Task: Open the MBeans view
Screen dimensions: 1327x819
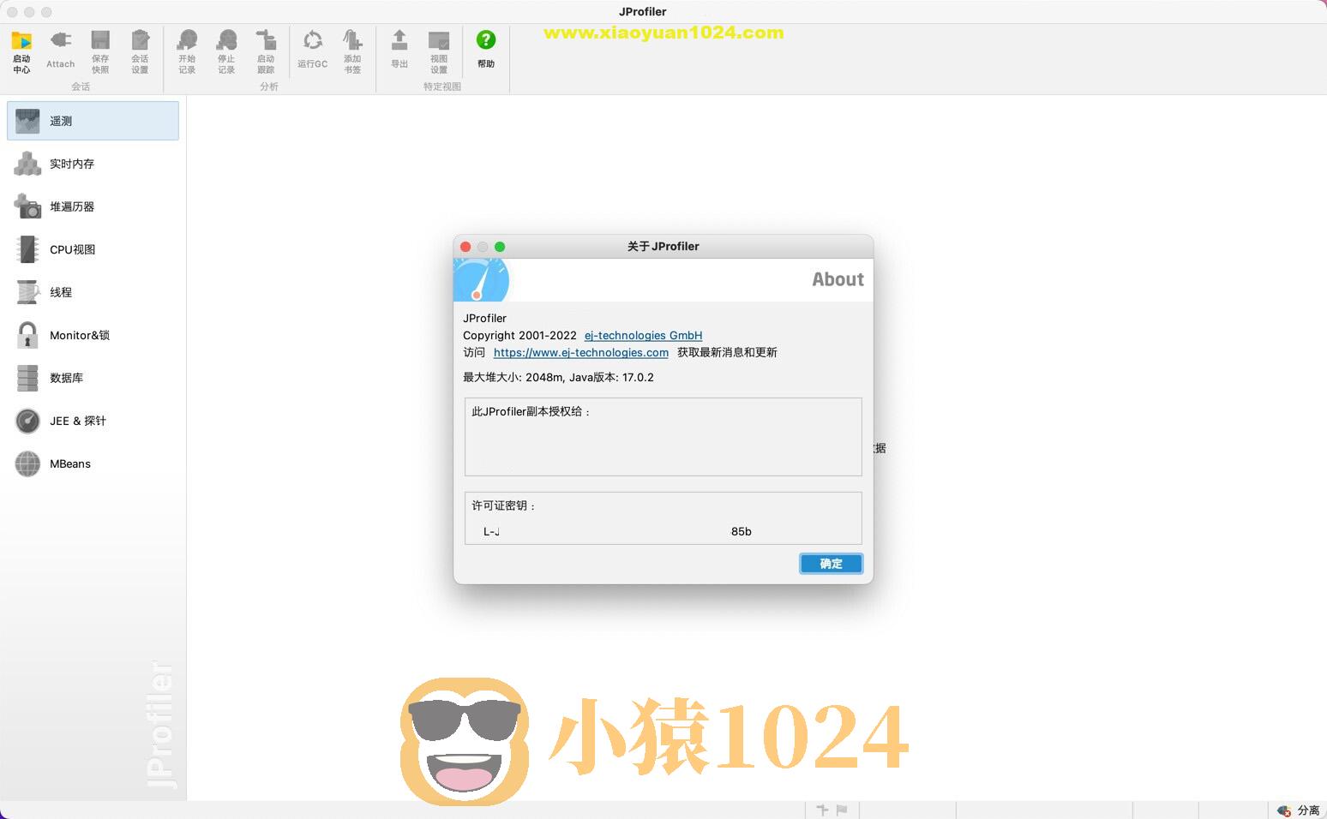Action: coord(69,463)
